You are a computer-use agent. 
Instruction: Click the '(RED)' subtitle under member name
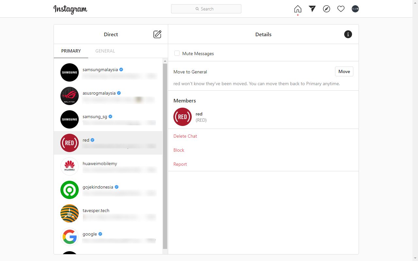coord(201,120)
